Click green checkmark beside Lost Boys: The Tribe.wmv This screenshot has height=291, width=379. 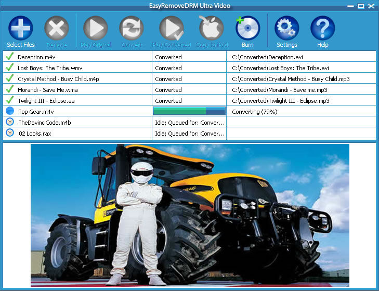coord(10,67)
